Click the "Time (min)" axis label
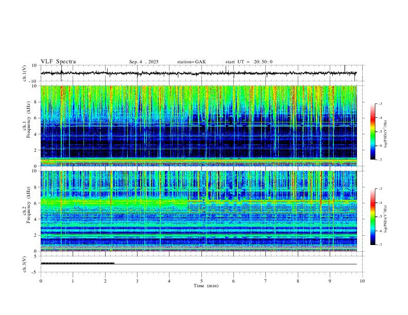This screenshot has width=408, height=315. tap(206, 286)
